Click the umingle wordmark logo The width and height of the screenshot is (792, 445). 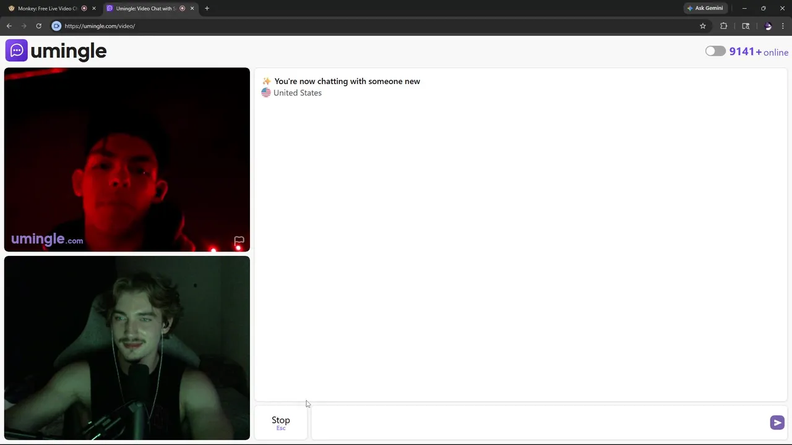click(x=69, y=51)
